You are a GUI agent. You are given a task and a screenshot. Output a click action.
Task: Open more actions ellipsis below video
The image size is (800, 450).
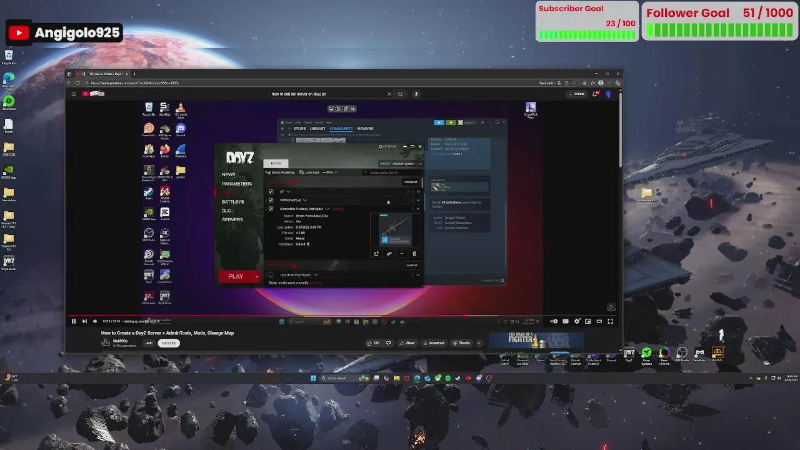479,342
